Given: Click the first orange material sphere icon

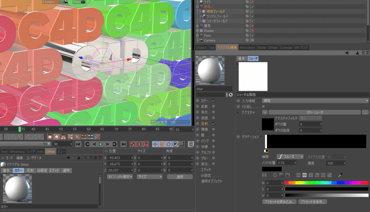Looking at the screenshot, I should 50,137.
